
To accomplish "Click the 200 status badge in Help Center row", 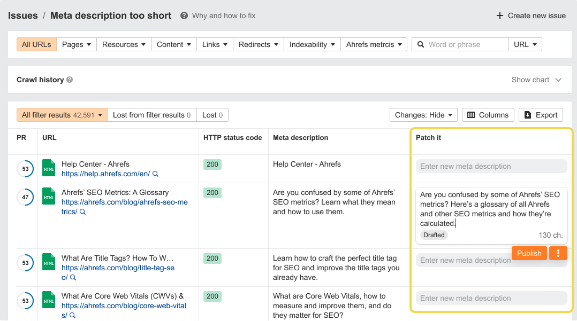I will 212,164.
